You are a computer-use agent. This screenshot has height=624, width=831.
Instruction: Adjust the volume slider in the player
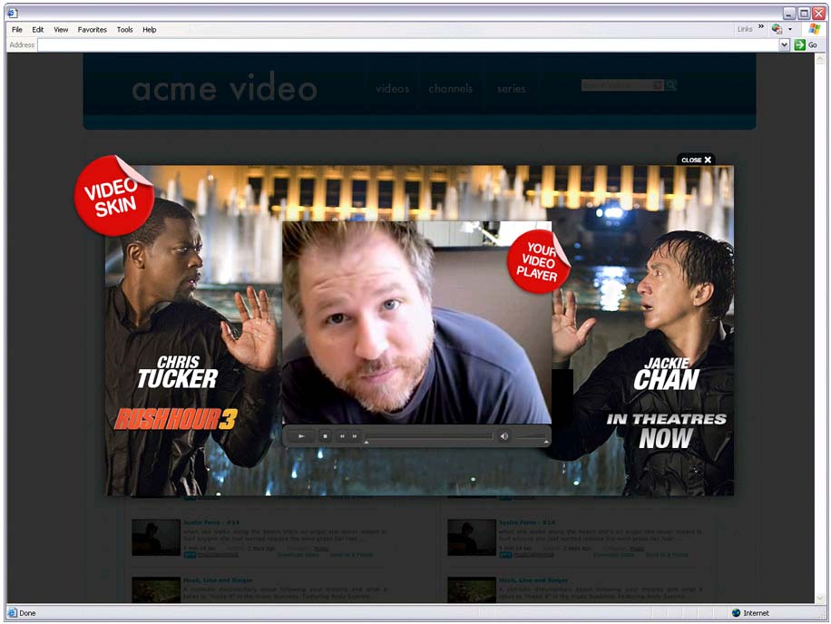pos(532,437)
